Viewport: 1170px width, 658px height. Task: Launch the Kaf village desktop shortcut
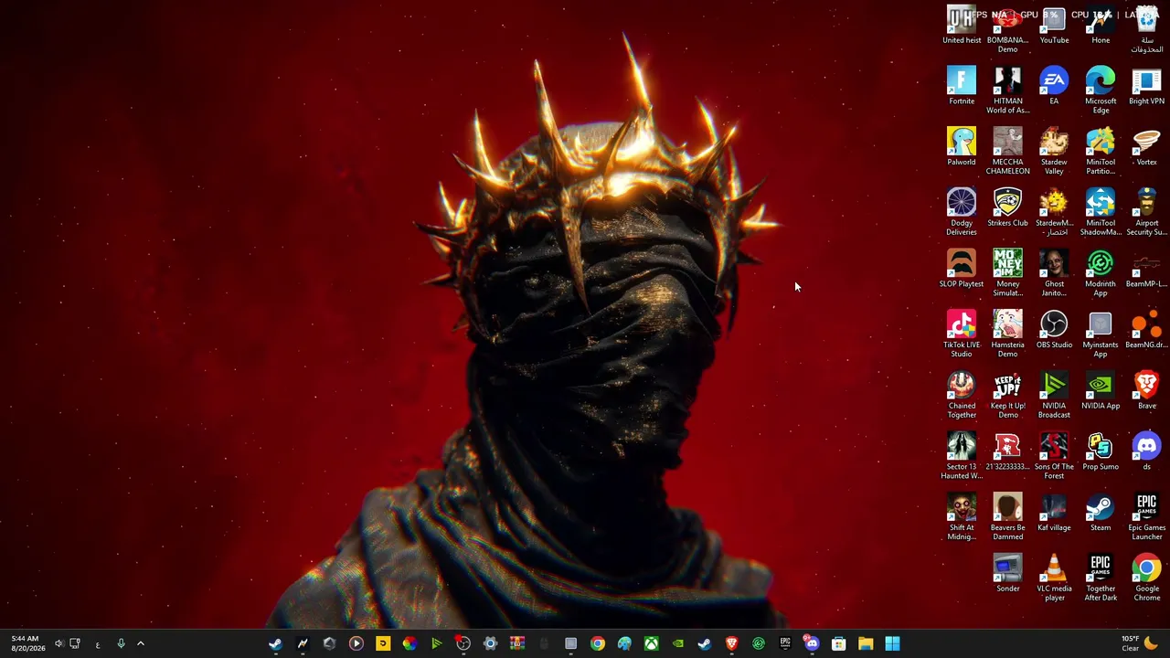pyautogui.click(x=1054, y=514)
